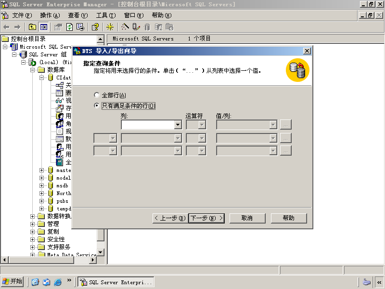Open the Help toolbar icon
This screenshot has width=385, height=289.
(95, 27)
